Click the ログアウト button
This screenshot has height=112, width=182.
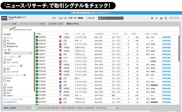pos(174,18)
